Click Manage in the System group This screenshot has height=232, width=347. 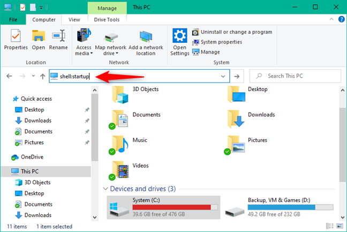tap(206, 52)
